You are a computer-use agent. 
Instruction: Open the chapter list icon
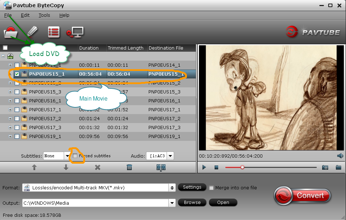tap(53, 32)
